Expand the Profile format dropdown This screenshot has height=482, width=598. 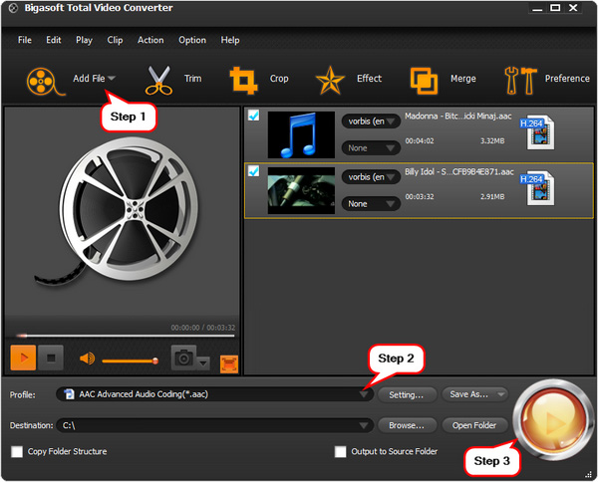point(364,394)
